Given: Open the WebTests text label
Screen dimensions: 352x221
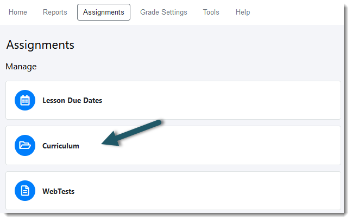Looking at the screenshot, I should pos(58,191).
